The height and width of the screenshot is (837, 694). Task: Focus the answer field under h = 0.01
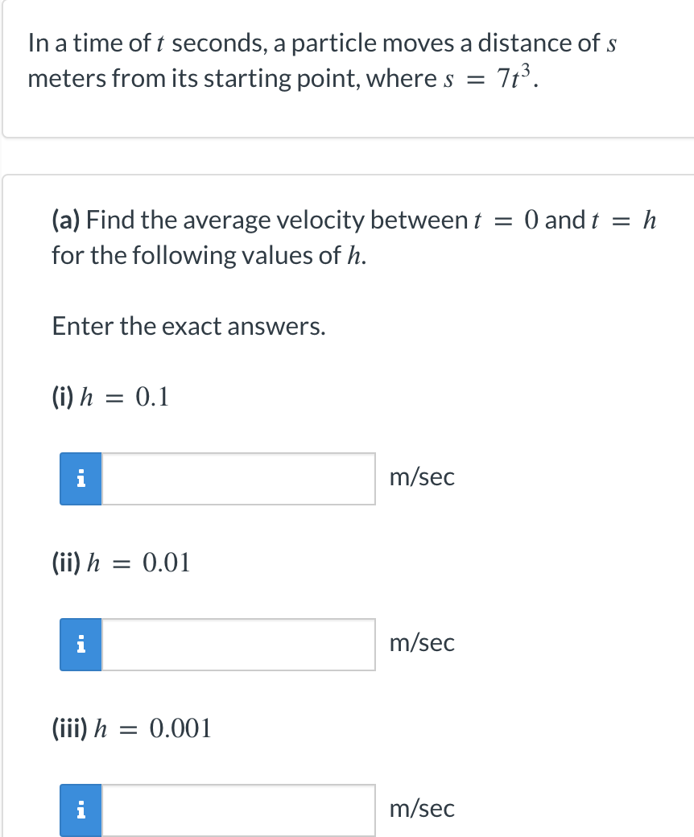click(238, 645)
